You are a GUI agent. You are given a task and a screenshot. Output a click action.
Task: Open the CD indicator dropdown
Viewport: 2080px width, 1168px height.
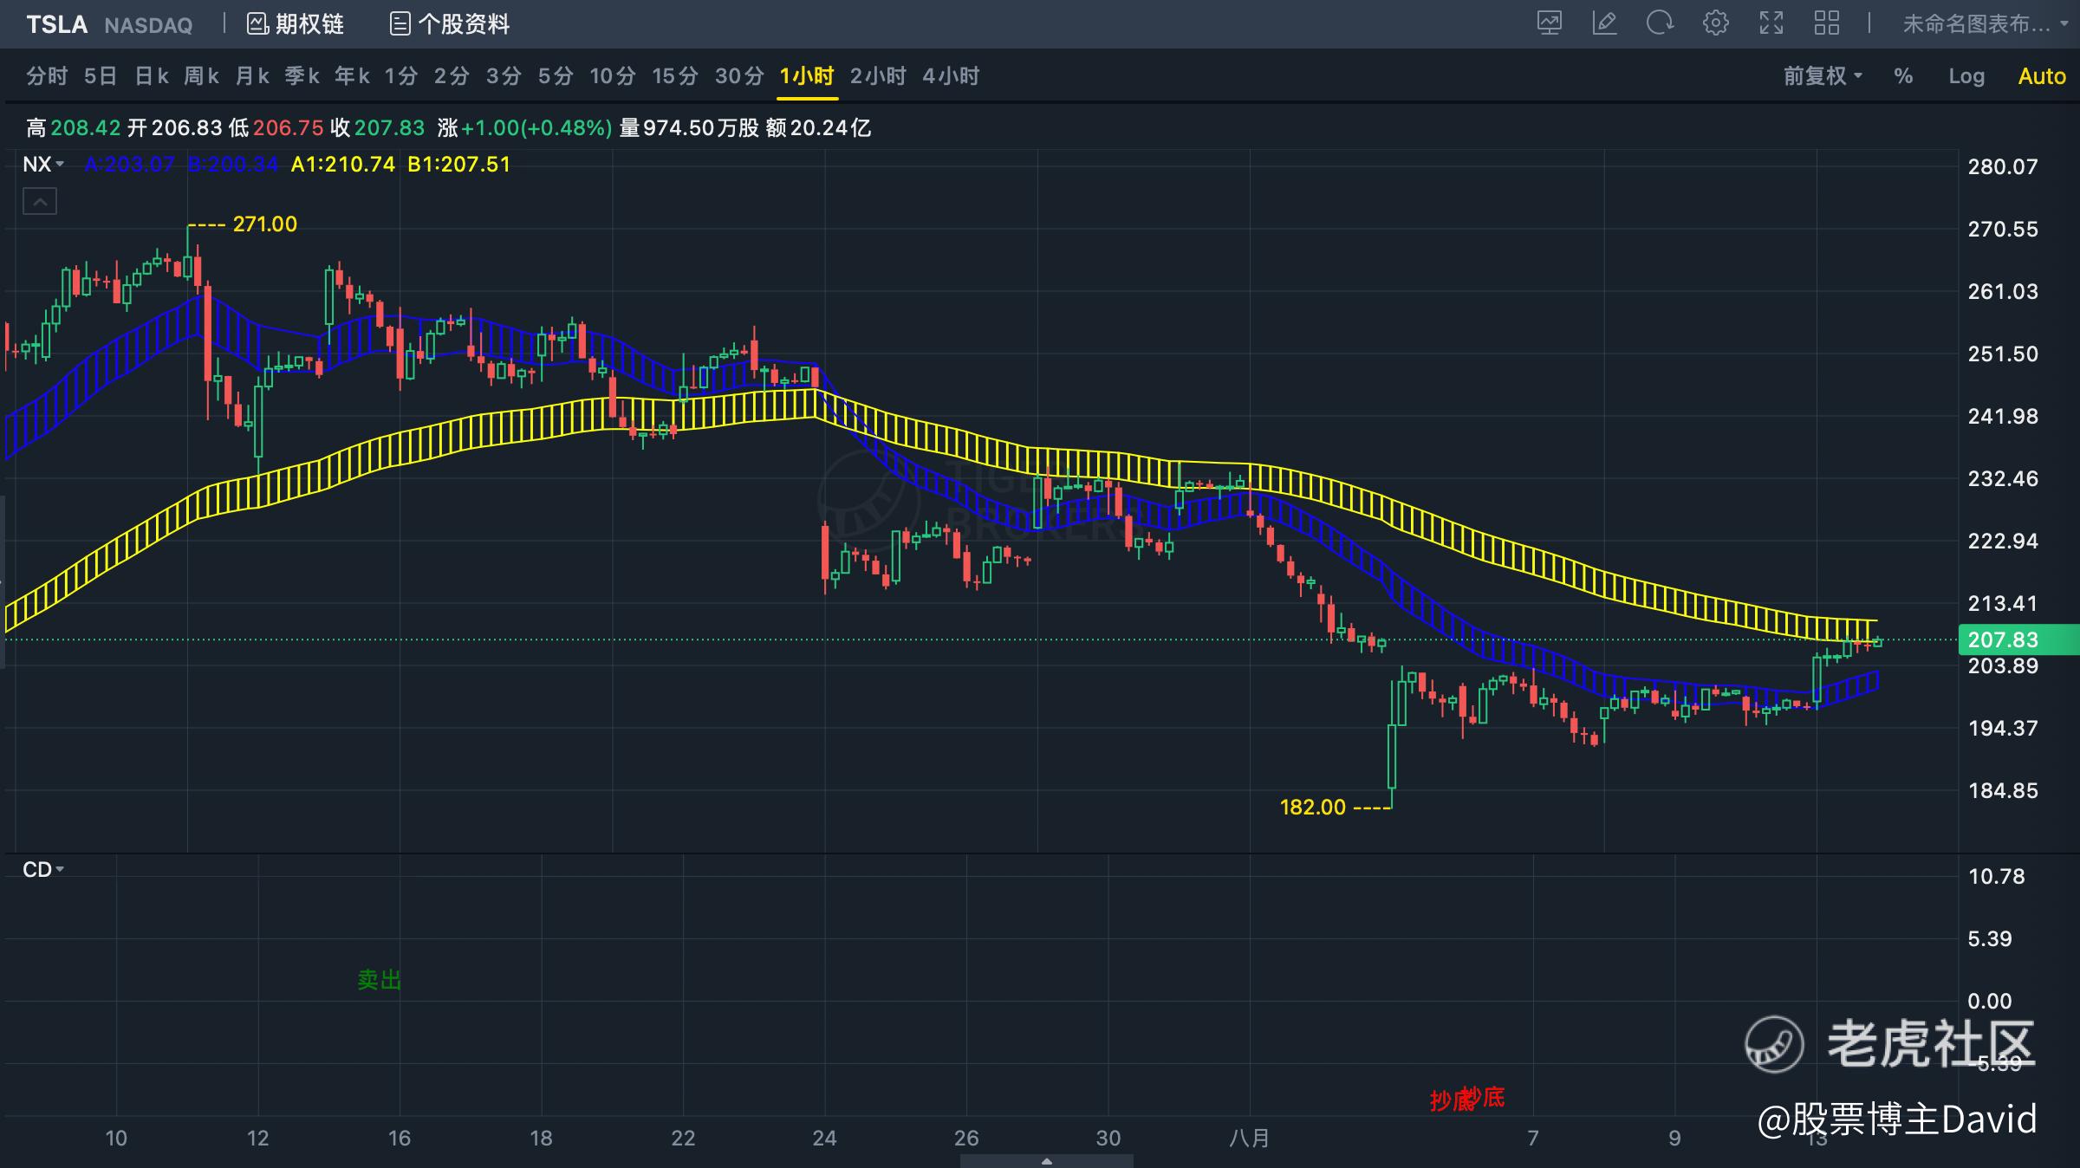(x=43, y=870)
